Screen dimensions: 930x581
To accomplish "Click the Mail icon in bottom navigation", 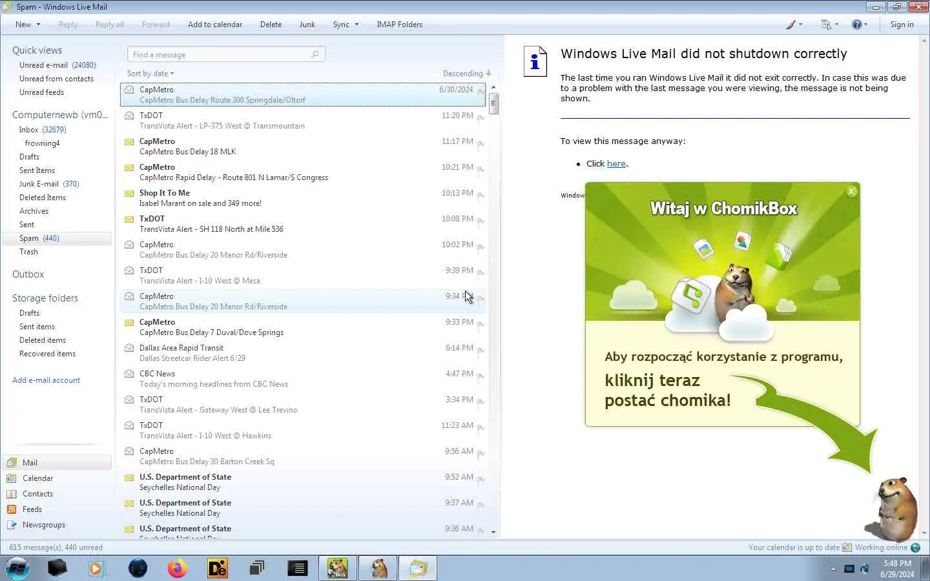I will (12, 462).
